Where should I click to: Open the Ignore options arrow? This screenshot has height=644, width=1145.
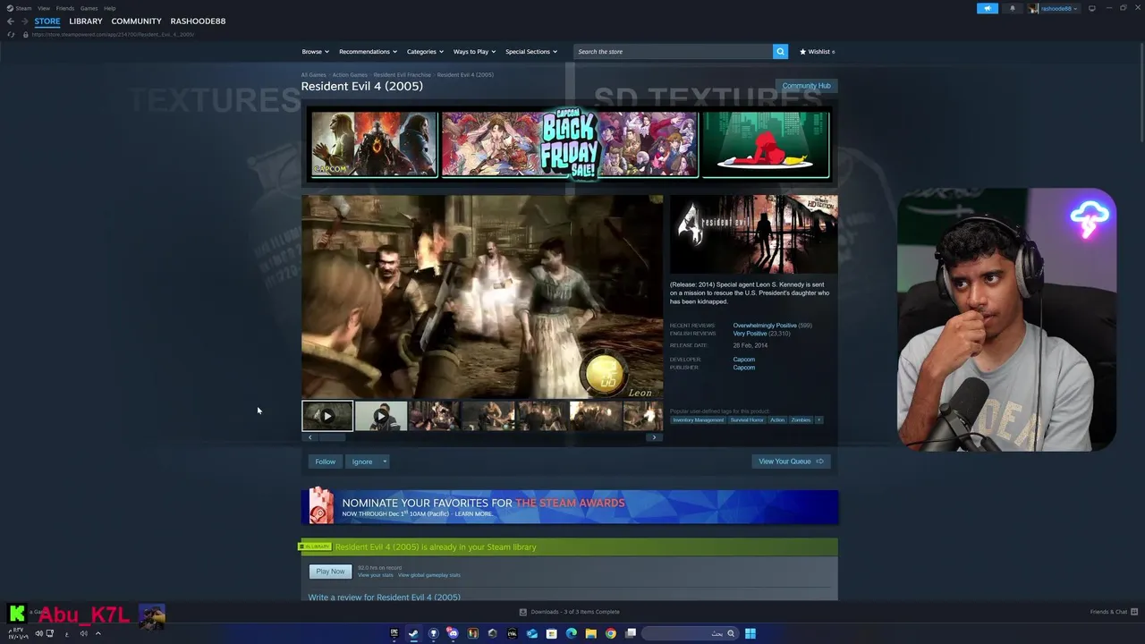pos(385,462)
